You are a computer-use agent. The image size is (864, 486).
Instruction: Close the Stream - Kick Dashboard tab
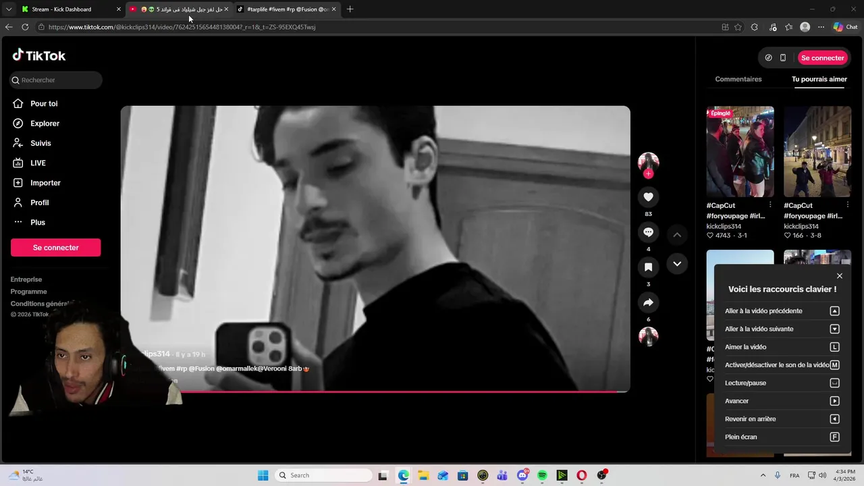(119, 9)
